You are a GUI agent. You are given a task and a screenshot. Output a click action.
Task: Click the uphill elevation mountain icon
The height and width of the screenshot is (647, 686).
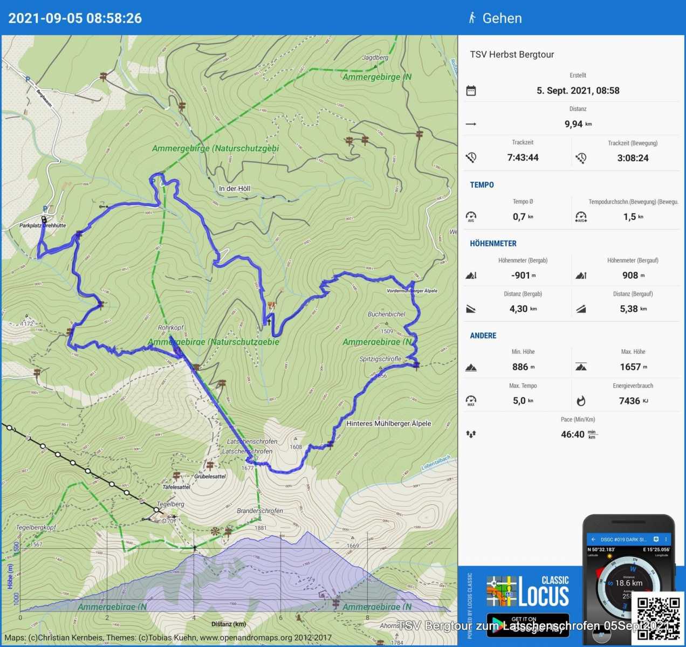pyautogui.click(x=581, y=276)
